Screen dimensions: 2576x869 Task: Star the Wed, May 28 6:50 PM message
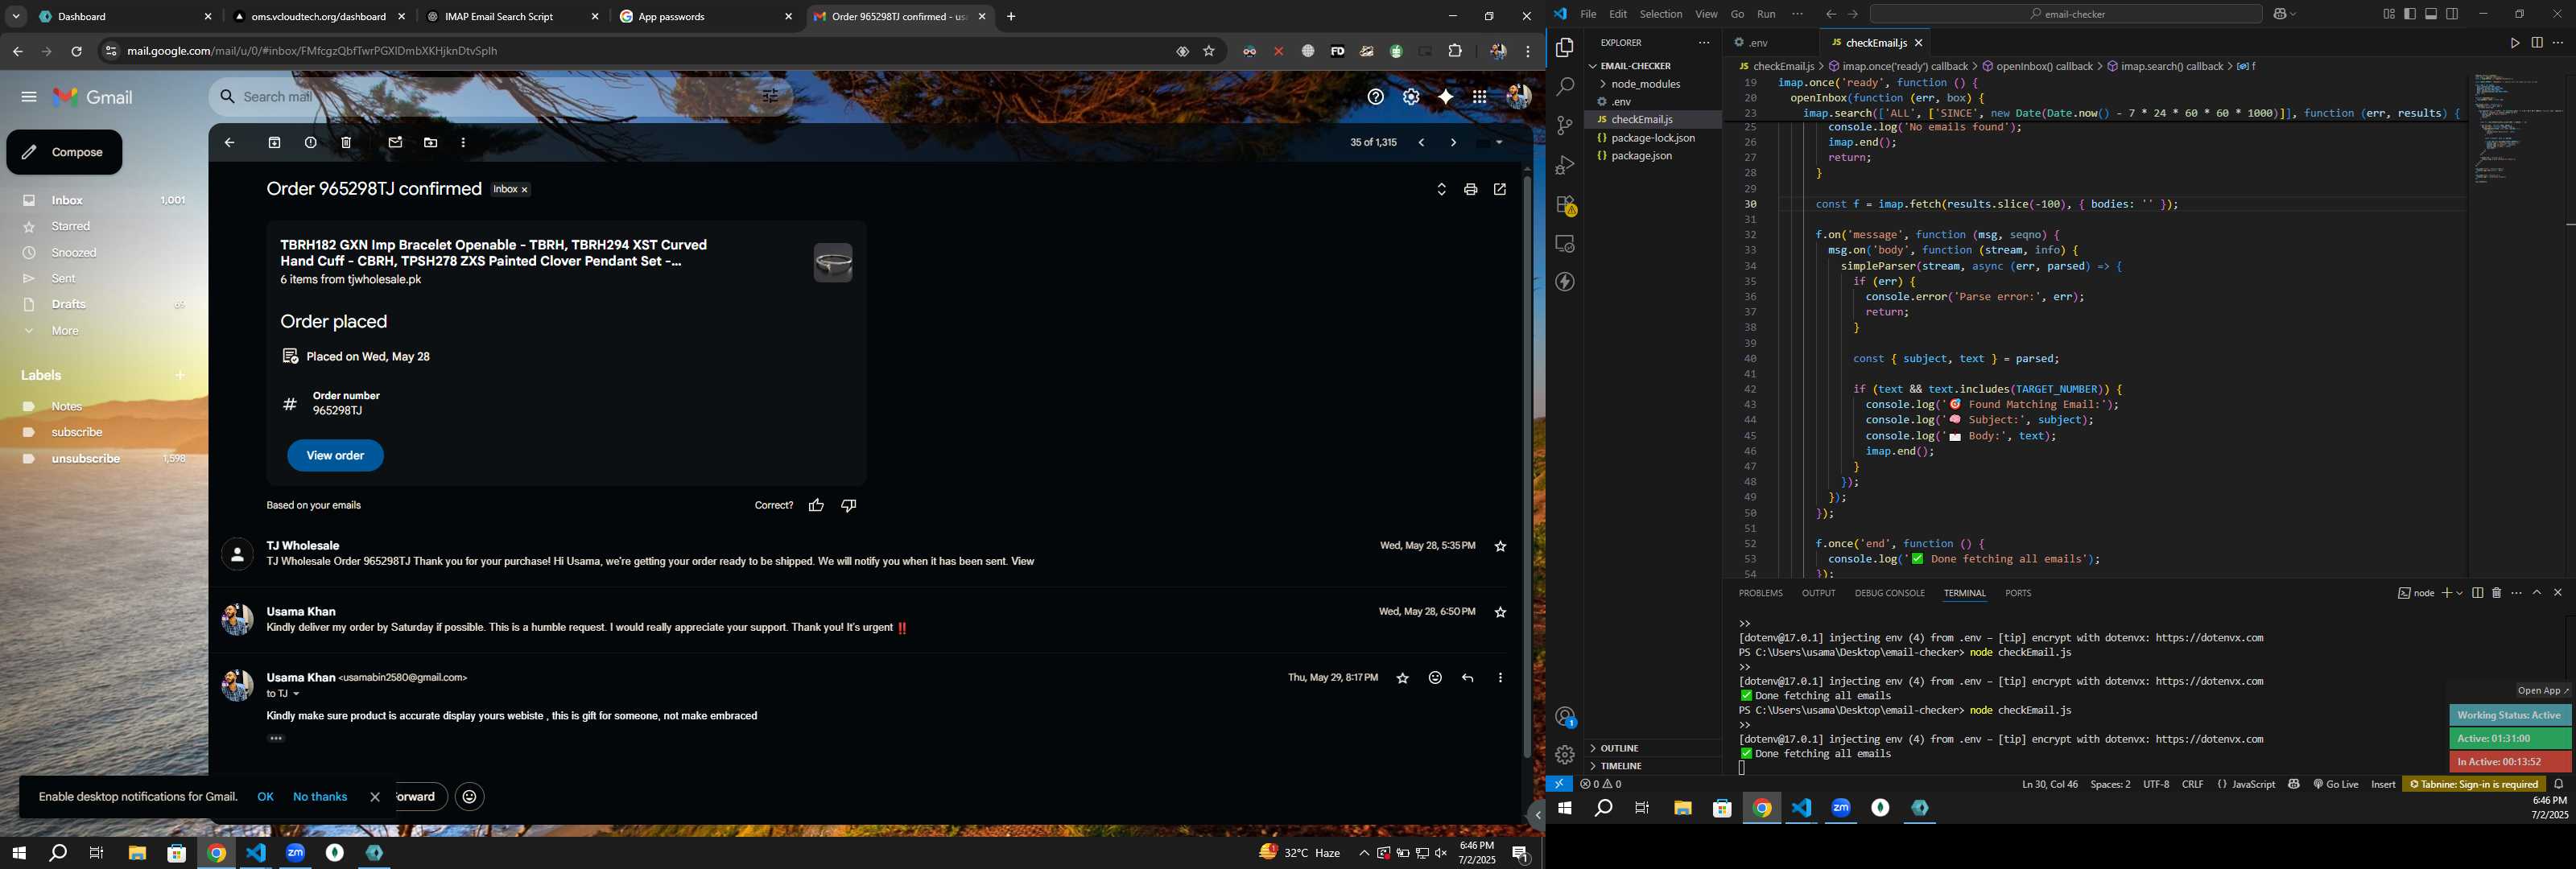tap(1500, 613)
